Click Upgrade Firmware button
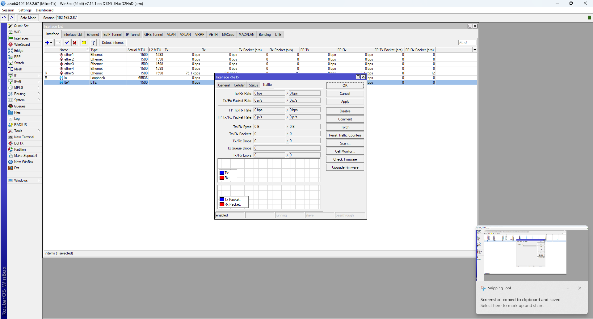Screen dimensions: 593x319 point(345,167)
